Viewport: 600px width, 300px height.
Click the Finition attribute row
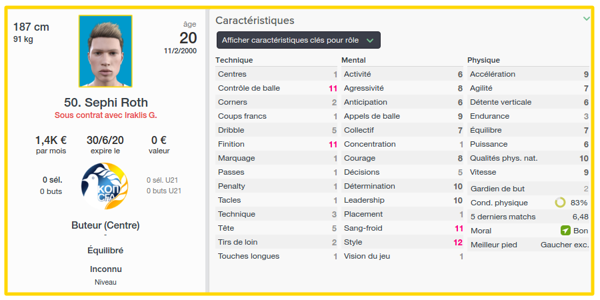click(276, 144)
